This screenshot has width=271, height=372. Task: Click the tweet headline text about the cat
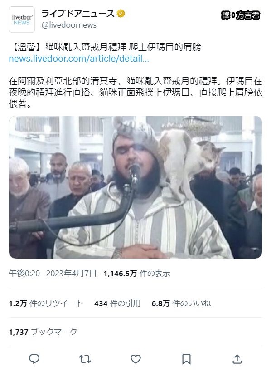point(105,47)
